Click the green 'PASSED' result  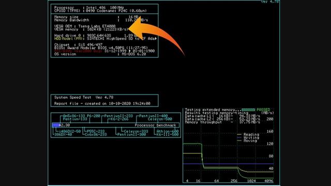(263, 110)
